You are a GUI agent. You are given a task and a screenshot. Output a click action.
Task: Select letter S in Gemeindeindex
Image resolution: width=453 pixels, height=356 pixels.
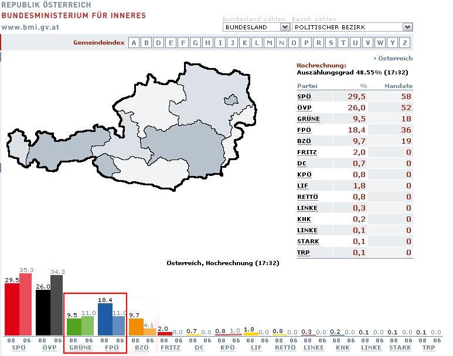(x=331, y=43)
